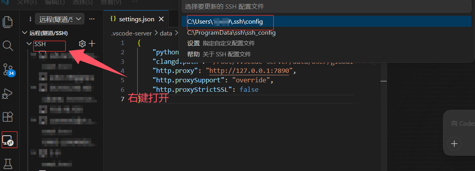Screen dimensions: 475x171
Task: Add a new SSH remote with plus icon
Action: click(92, 44)
